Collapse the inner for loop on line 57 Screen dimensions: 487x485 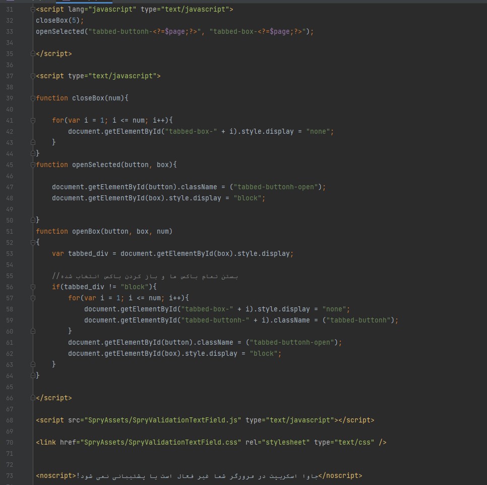33,298
